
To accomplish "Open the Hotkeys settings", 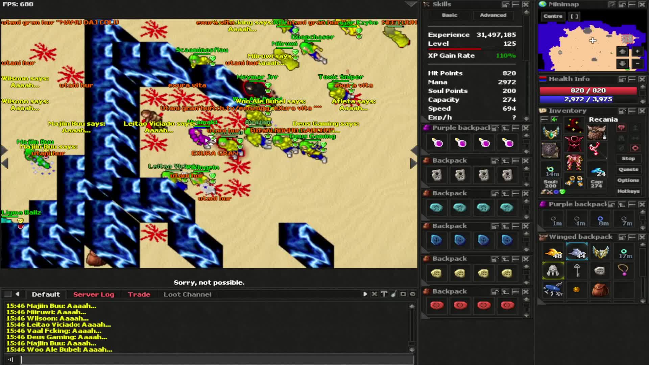I will point(628,191).
